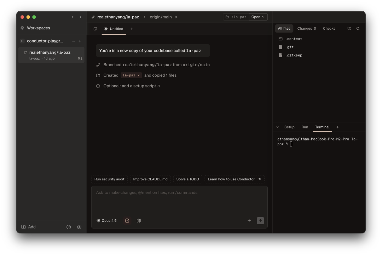Collapse the bottom terminal panel chevron
382x255 pixels.
(x=278, y=127)
